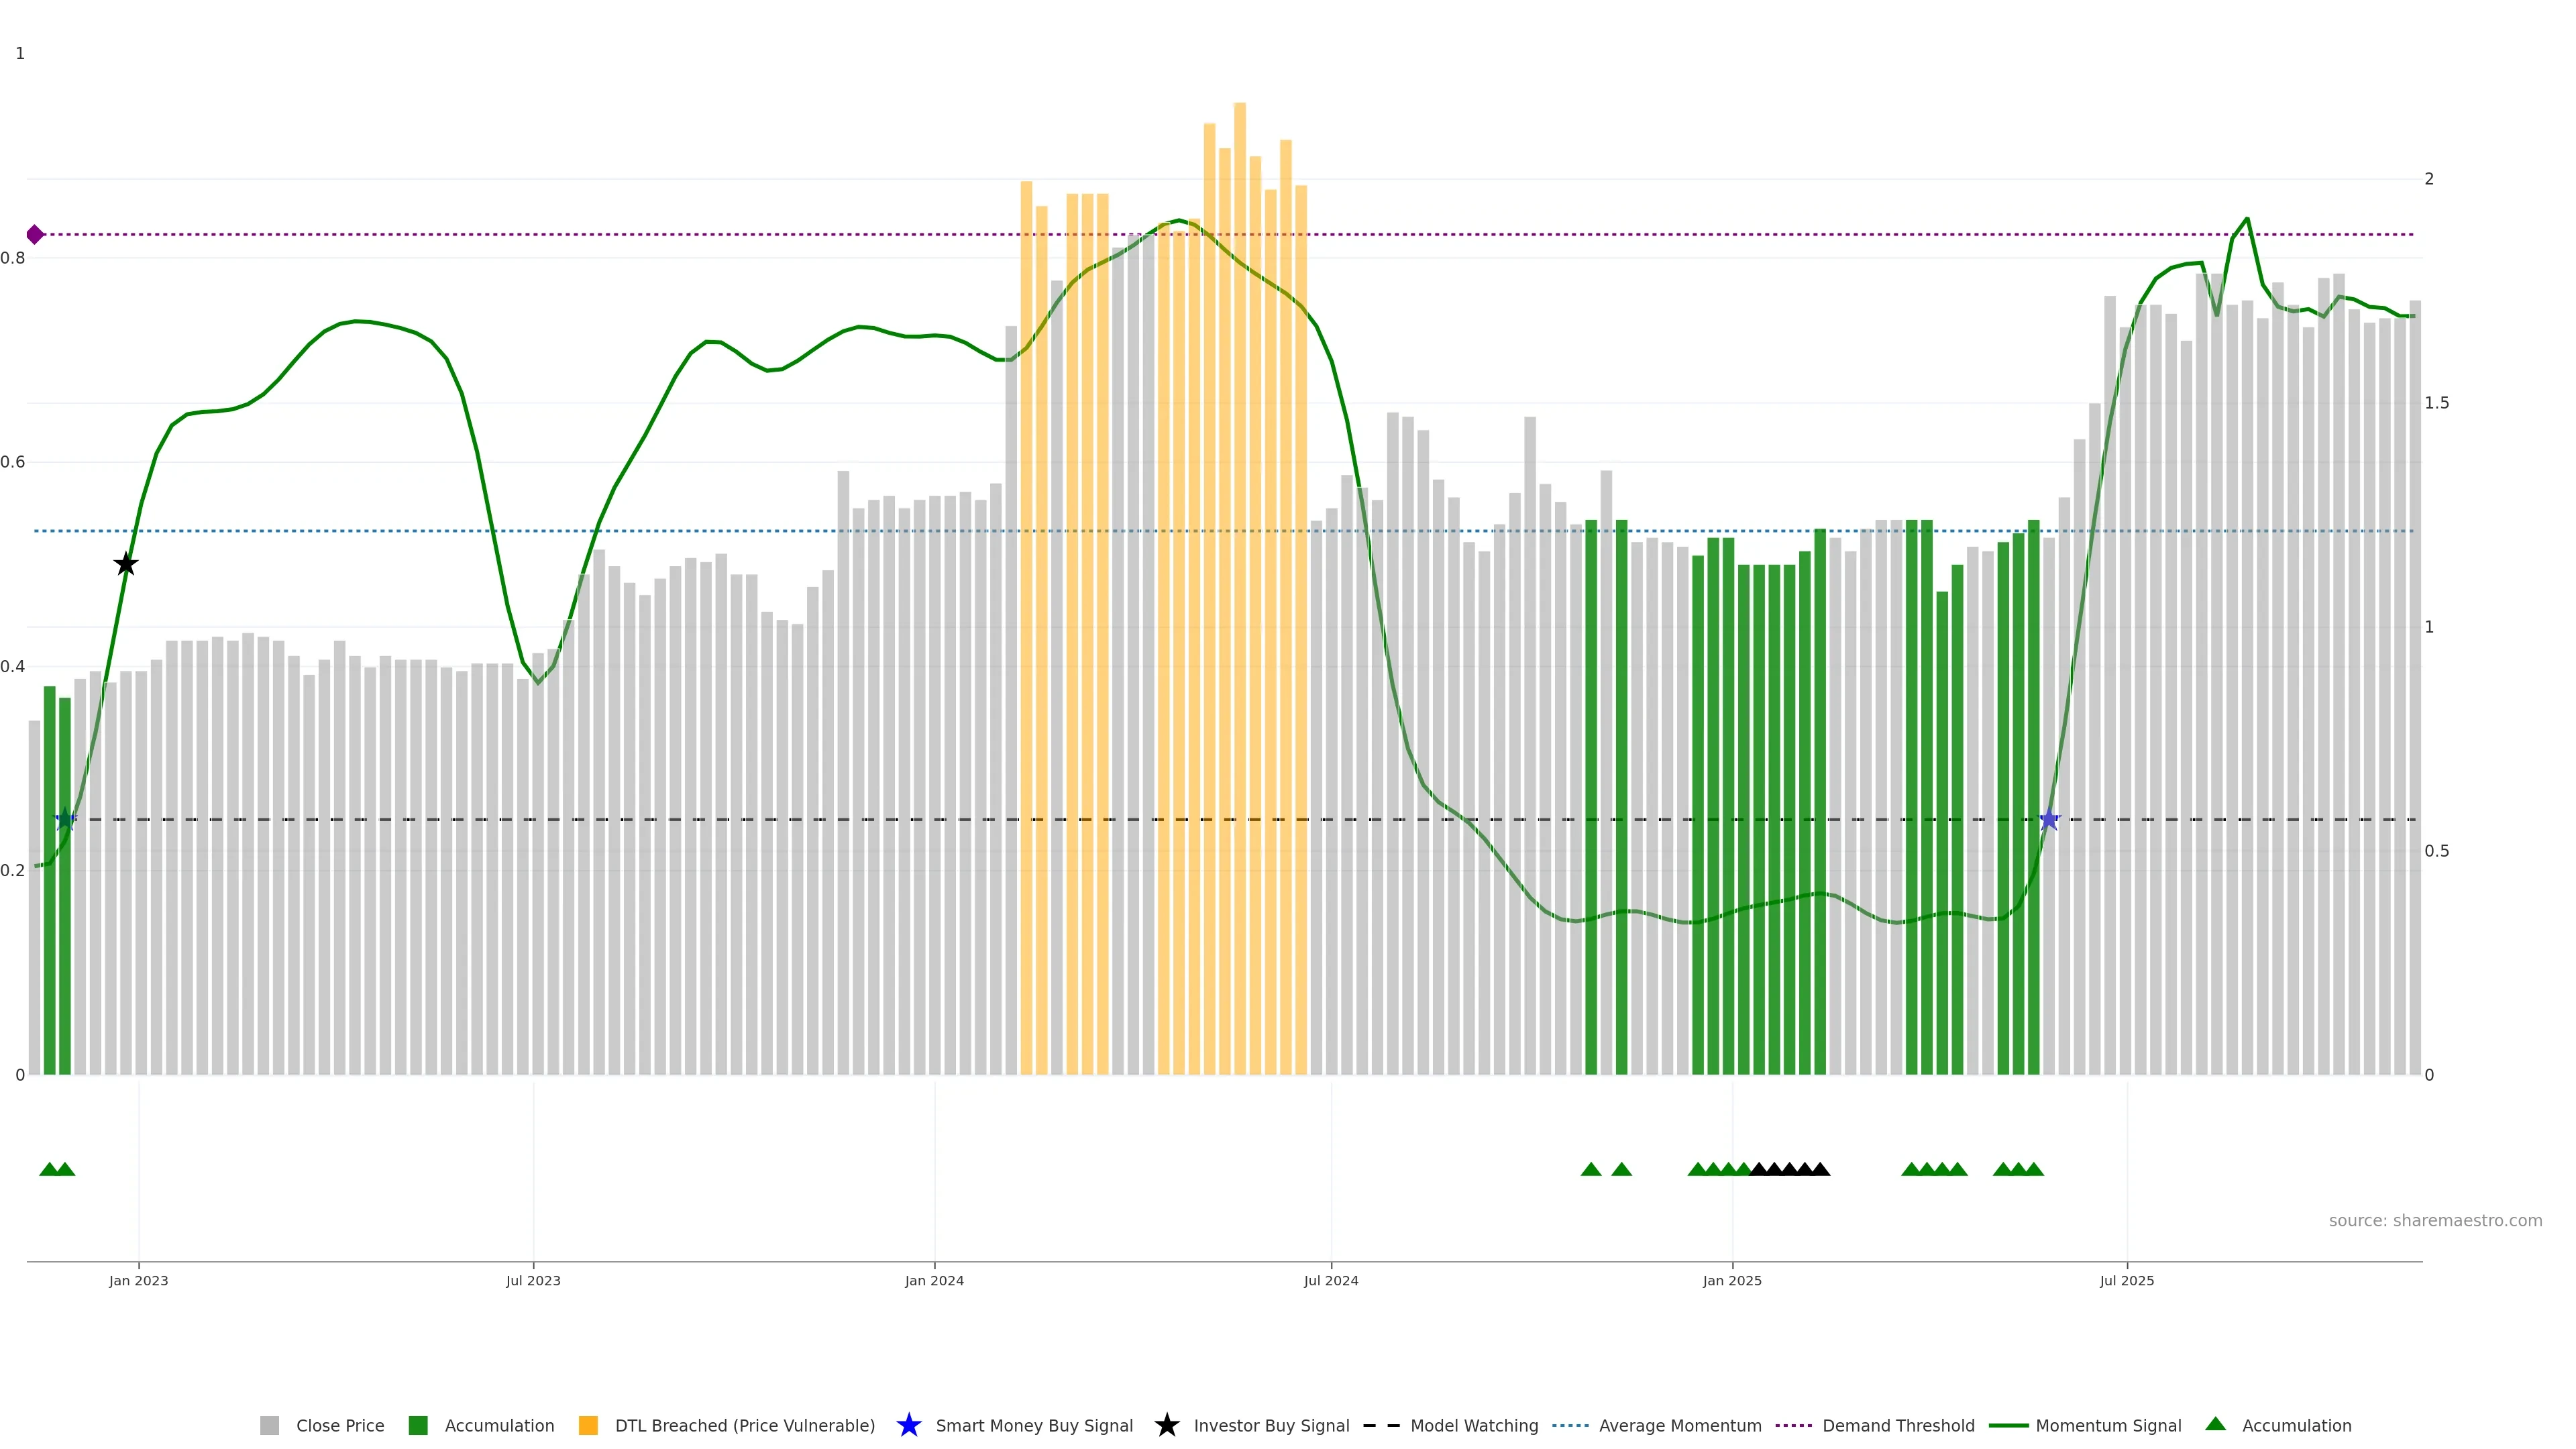This screenshot has width=2576, height=1449.
Task: Click the last black triangle marker below chart
Action: (x=1820, y=1169)
